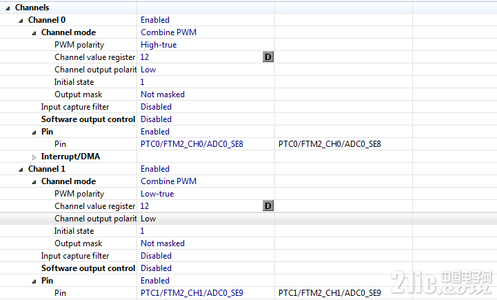
Task: Collapse the Pin group under Channel 1
Action: [x=34, y=281]
